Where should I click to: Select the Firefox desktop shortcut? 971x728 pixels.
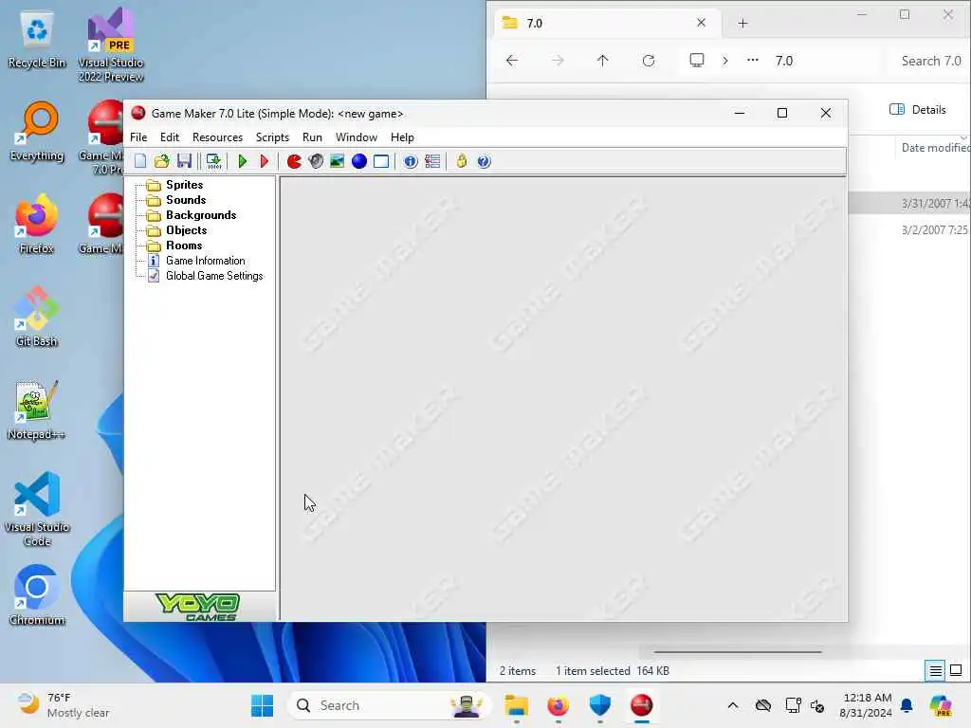[37, 225]
